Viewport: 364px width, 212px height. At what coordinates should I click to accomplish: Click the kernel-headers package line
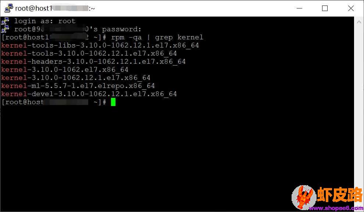coord(93,61)
